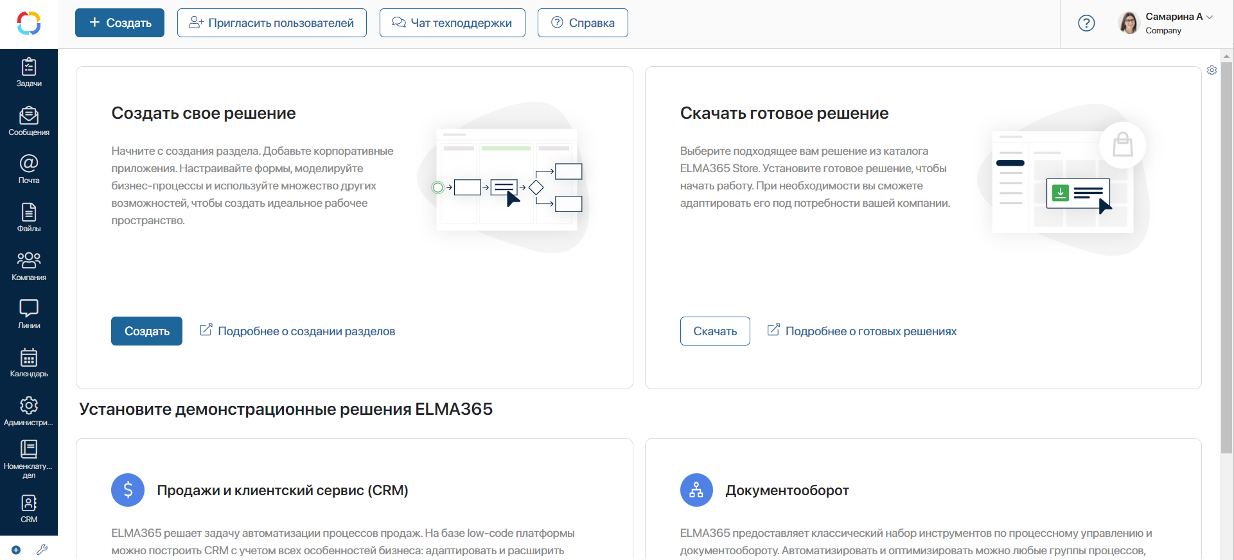Expand the Самарина А profile dropdown

(1210, 17)
